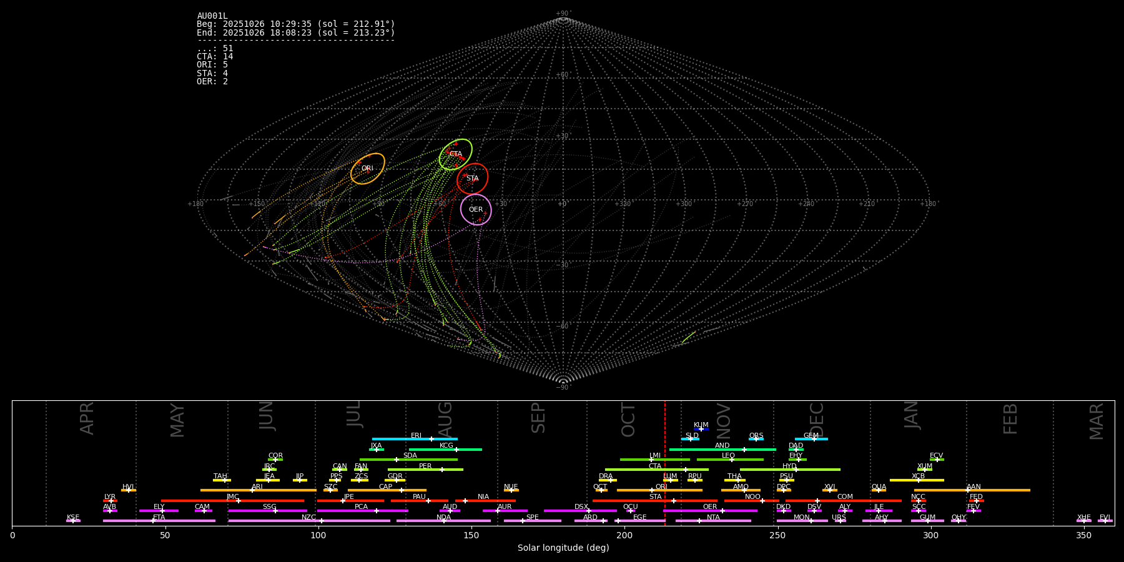The height and width of the screenshot is (562, 1124).
Task: Select the blue KUM shower bar
Action: pos(701,429)
